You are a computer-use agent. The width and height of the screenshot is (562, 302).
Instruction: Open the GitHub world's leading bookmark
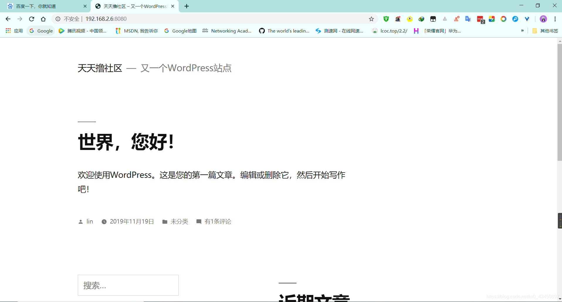[x=284, y=31]
